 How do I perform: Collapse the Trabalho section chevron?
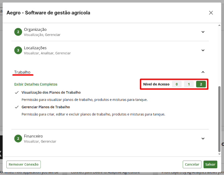(x=203, y=72)
